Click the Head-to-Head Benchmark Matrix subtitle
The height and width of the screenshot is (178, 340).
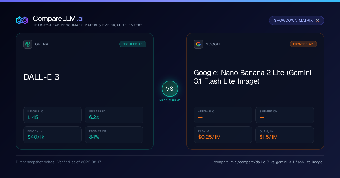88,25
